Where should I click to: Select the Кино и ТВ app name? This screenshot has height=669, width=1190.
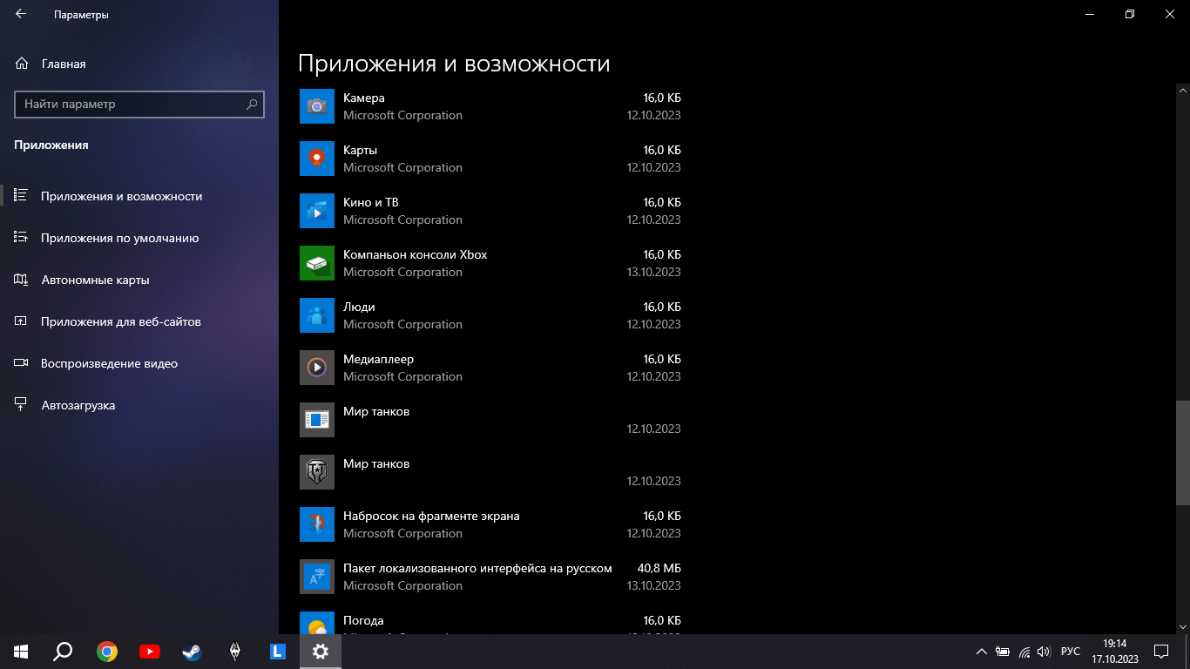click(x=371, y=202)
